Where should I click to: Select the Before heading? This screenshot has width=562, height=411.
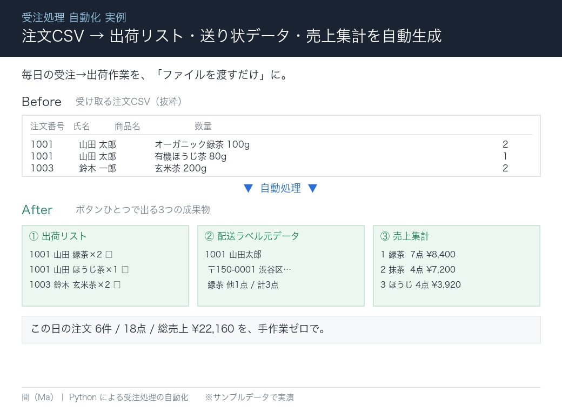pyautogui.click(x=42, y=102)
